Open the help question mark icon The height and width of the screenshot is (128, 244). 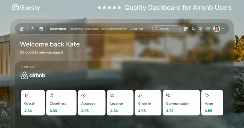[208, 29]
